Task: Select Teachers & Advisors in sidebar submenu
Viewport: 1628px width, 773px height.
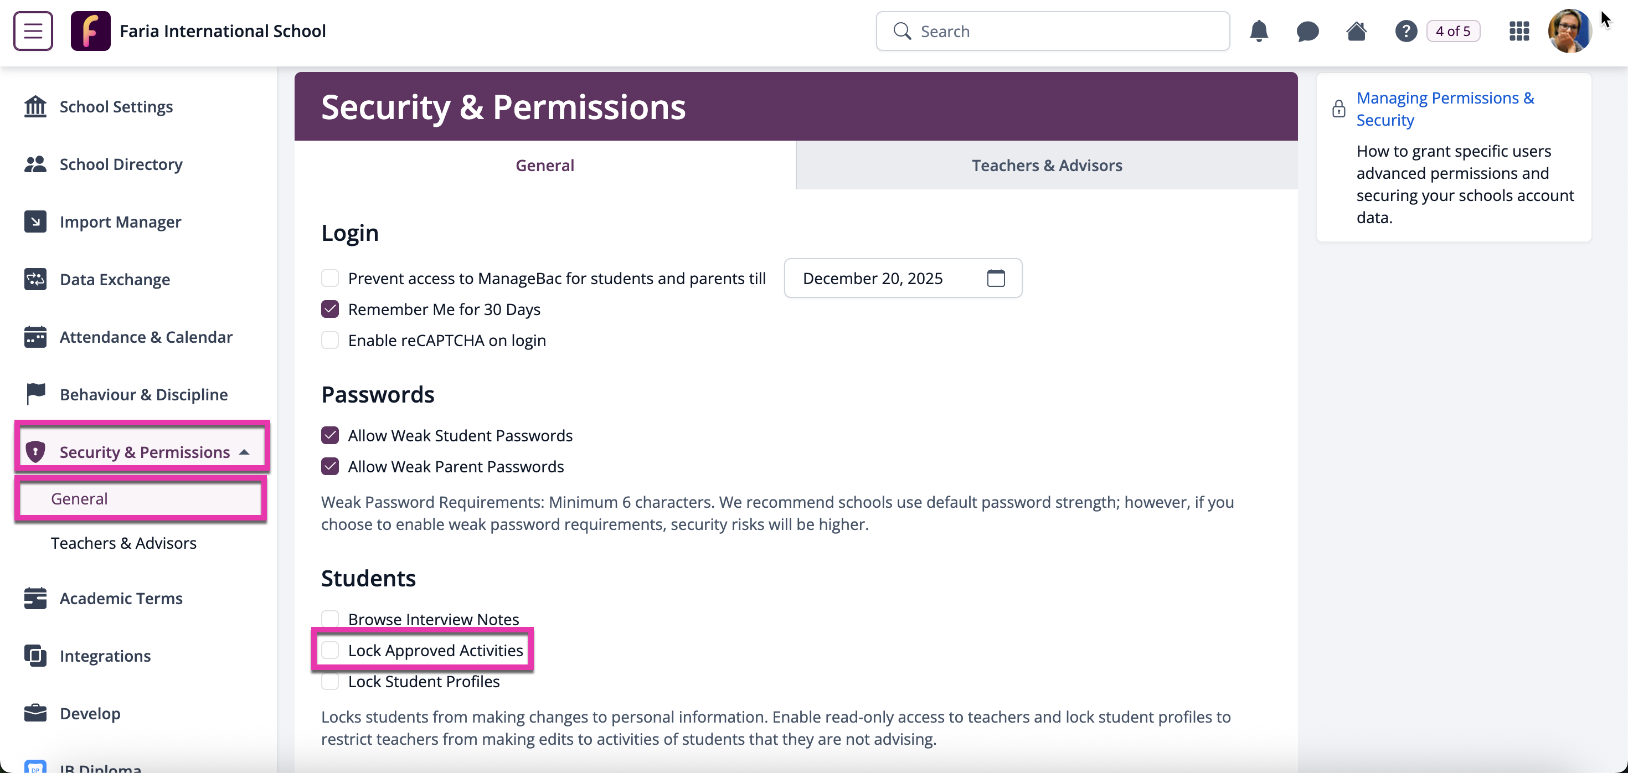Action: [x=124, y=543]
